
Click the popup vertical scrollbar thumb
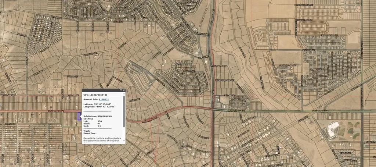pos(124,112)
